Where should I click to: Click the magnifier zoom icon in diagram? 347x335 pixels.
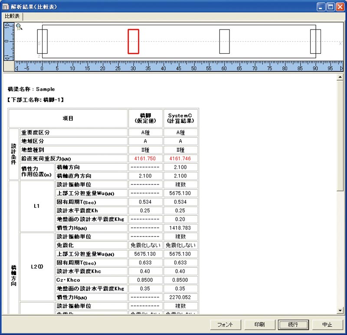pos(19,27)
